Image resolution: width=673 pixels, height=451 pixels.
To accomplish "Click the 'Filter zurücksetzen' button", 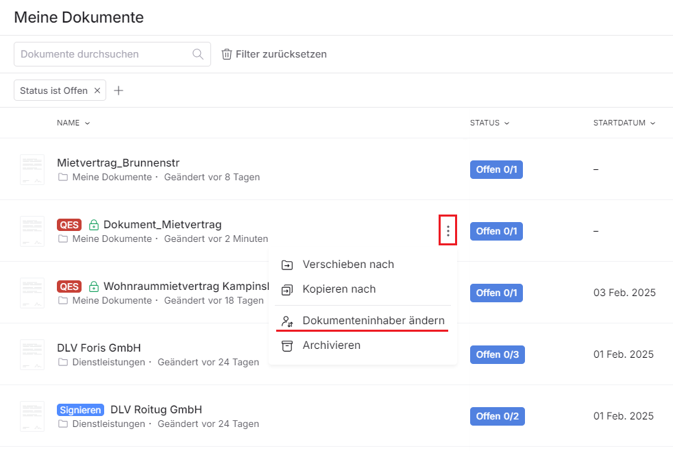I will pos(274,54).
